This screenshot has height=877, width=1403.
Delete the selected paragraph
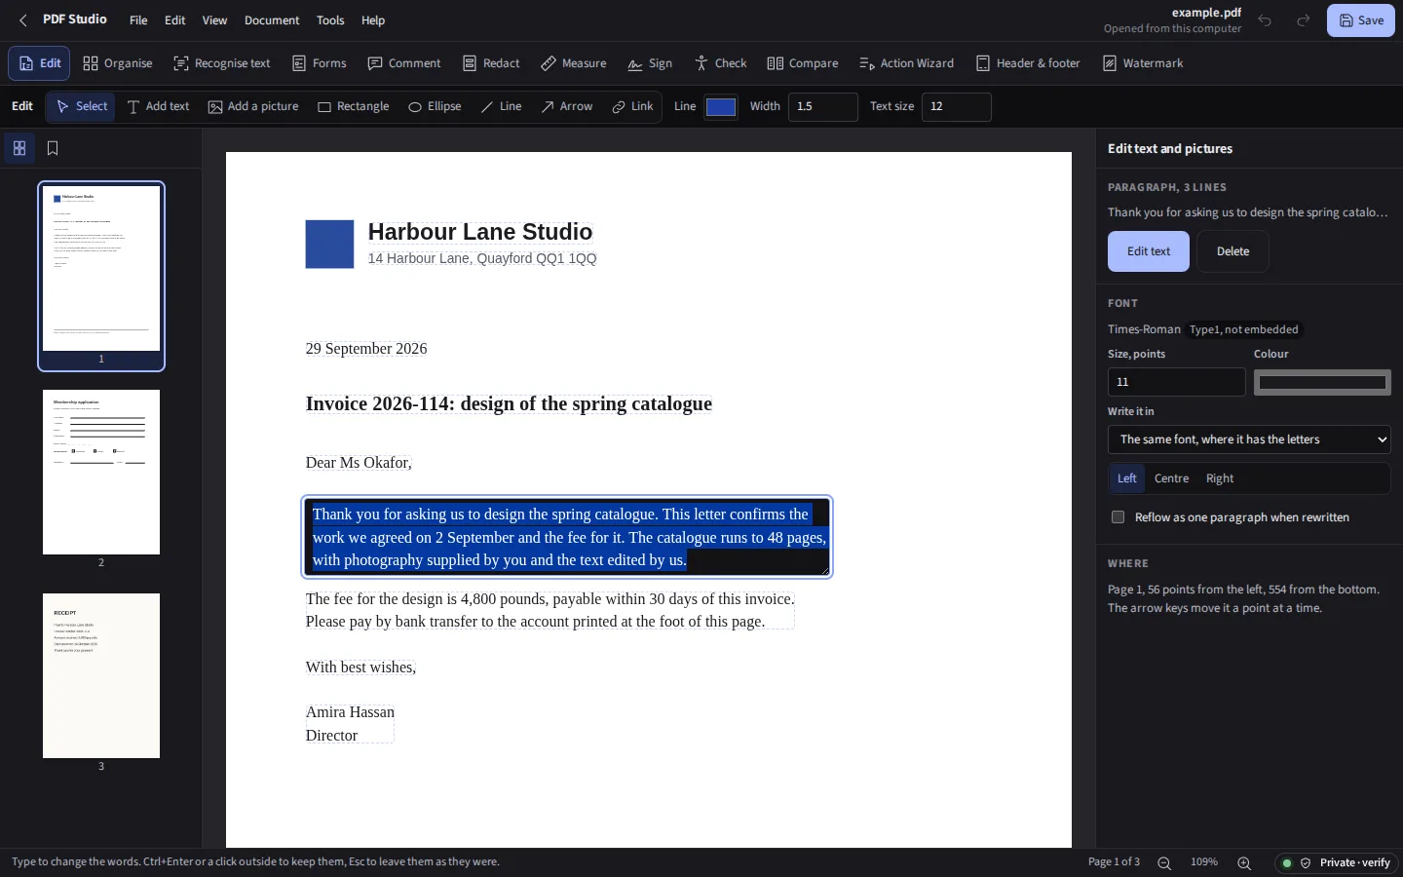[x=1232, y=251]
